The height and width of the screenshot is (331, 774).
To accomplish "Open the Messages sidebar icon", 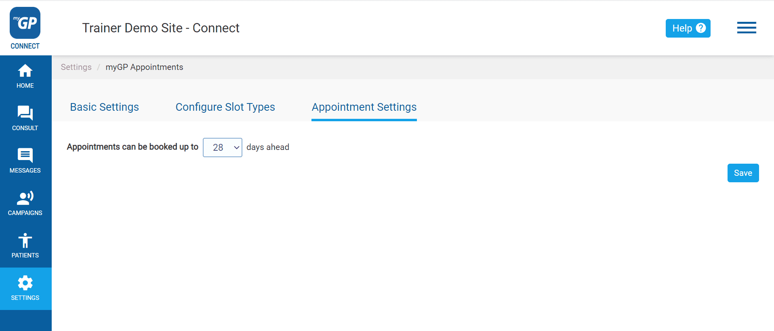I will tap(25, 155).
